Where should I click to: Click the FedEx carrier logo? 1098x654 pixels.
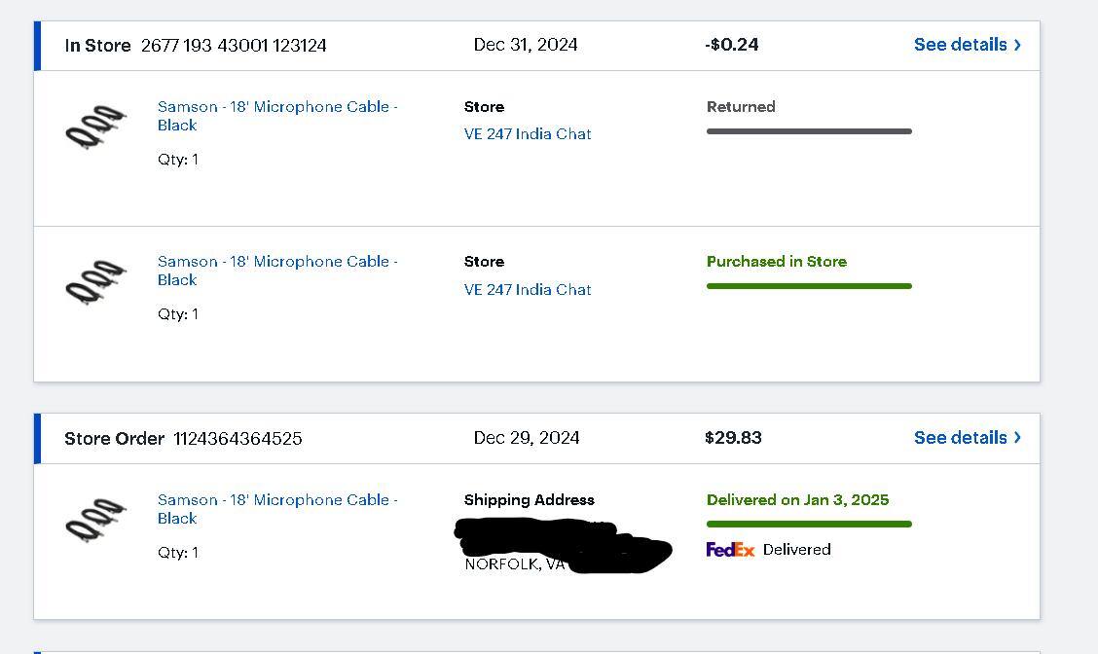coord(730,550)
